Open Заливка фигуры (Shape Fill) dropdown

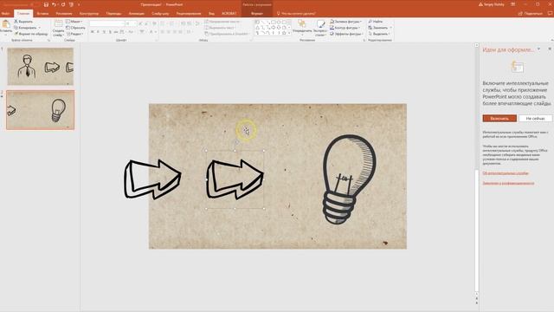click(x=345, y=22)
